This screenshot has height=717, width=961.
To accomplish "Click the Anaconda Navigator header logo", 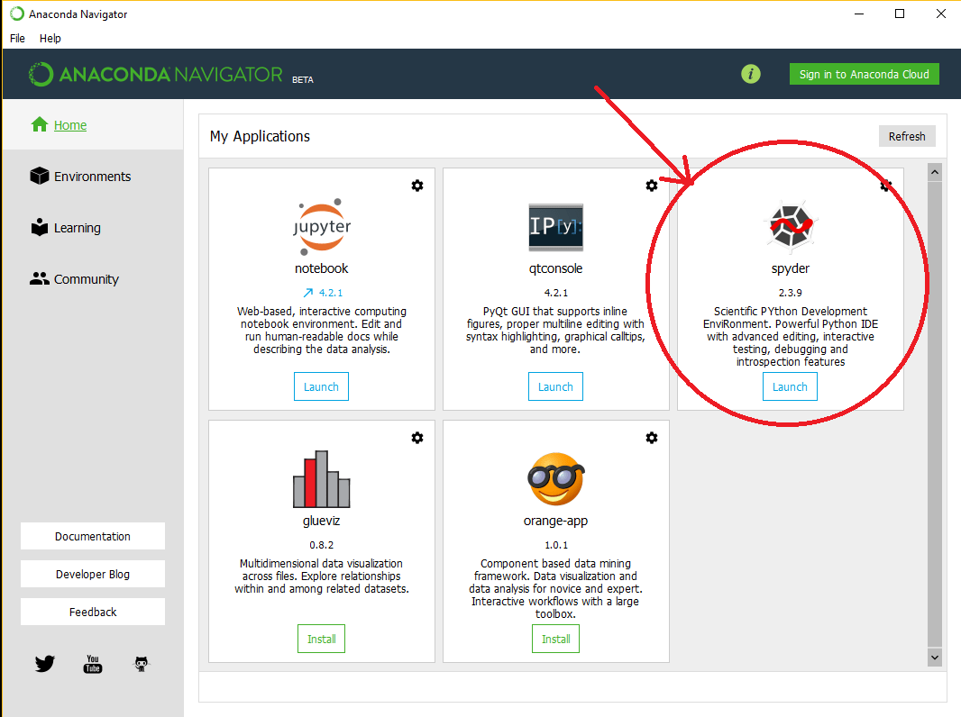I will [x=156, y=74].
